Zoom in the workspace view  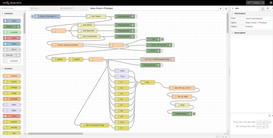point(226,137)
